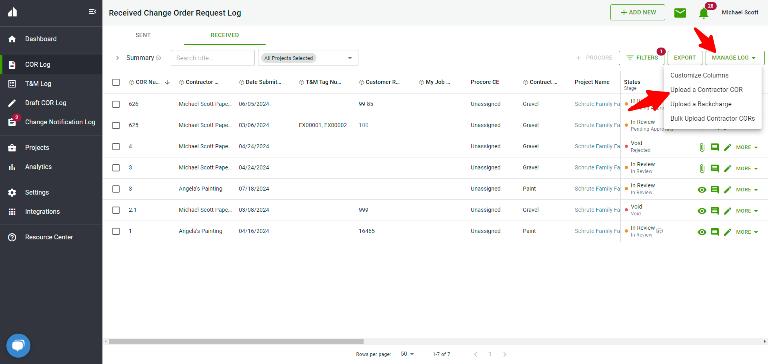Check the select-all checkbox in header

(116, 82)
